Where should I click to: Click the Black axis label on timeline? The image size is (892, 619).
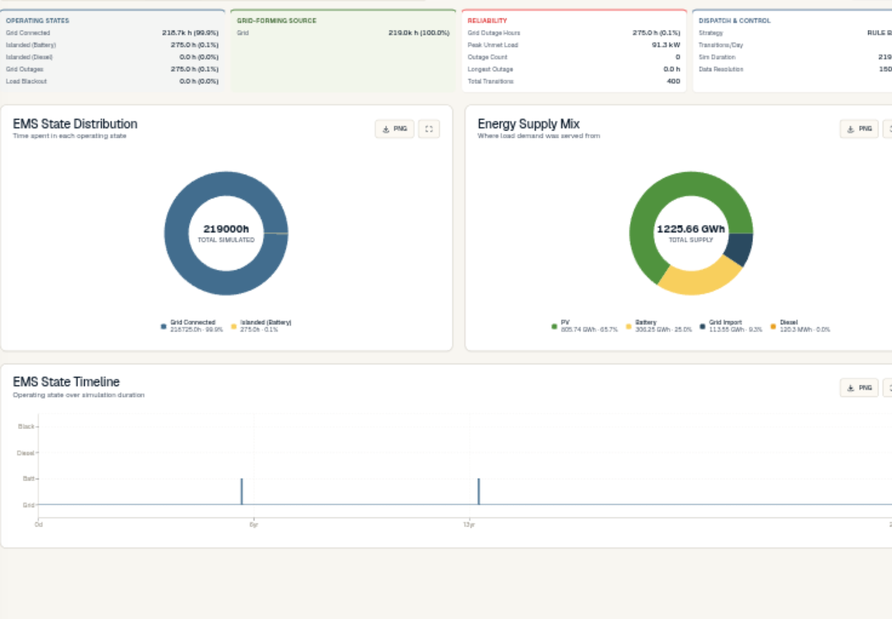point(26,427)
